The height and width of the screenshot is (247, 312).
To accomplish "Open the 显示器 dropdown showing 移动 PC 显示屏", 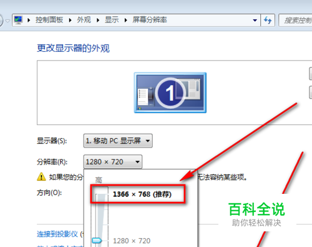I will point(118,141).
